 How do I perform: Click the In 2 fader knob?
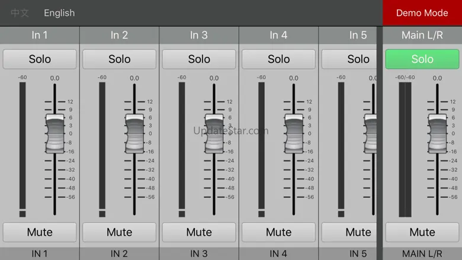pos(134,134)
